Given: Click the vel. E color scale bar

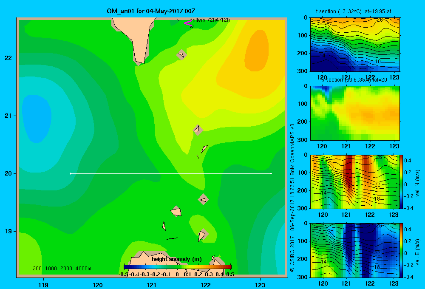Looking at the screenshot, I should click(x=402, y=250).
